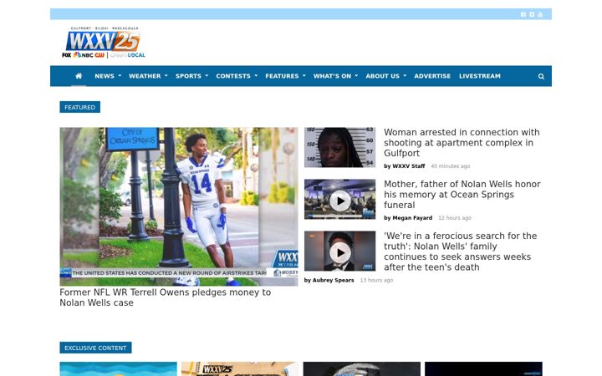Read the Mother, father of Nolan Wells story
The image size is (602, 376).
pyautogui.click(x=462, y=194)
